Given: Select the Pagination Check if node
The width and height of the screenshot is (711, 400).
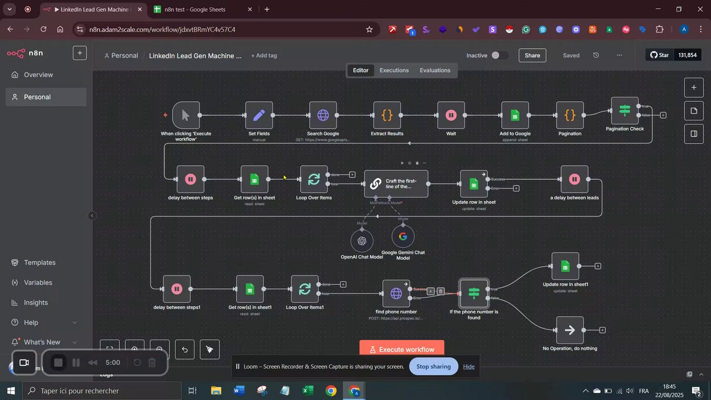Looking at the screenshot, I should click(625, 111).
